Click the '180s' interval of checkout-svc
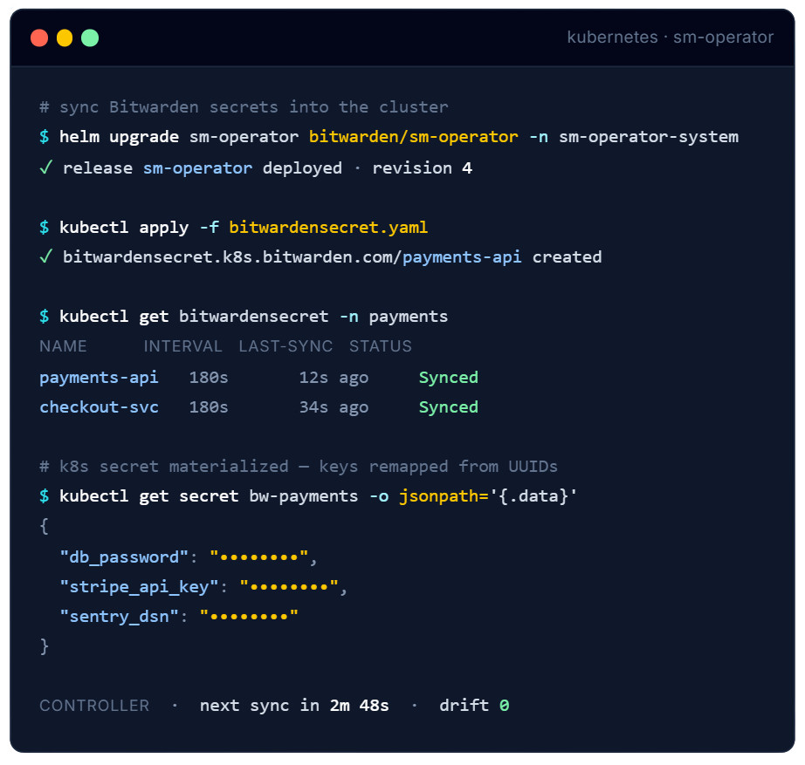 [209, 407]
